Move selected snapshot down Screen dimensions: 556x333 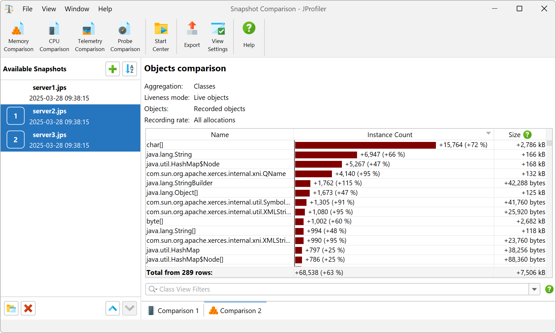click(130, 309)
